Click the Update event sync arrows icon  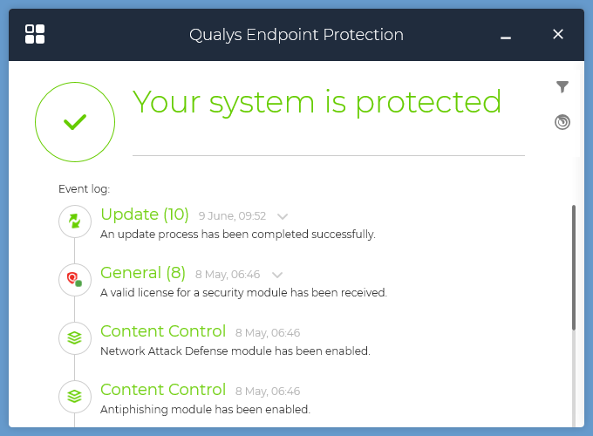click(75, 221)
